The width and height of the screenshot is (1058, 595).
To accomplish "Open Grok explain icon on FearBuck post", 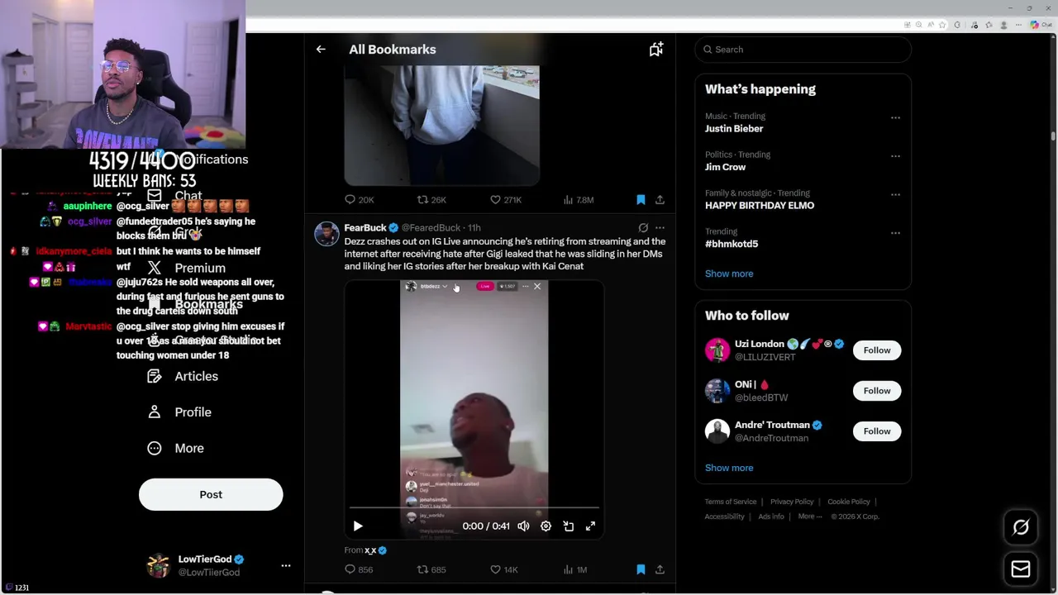I will (643, 228).
